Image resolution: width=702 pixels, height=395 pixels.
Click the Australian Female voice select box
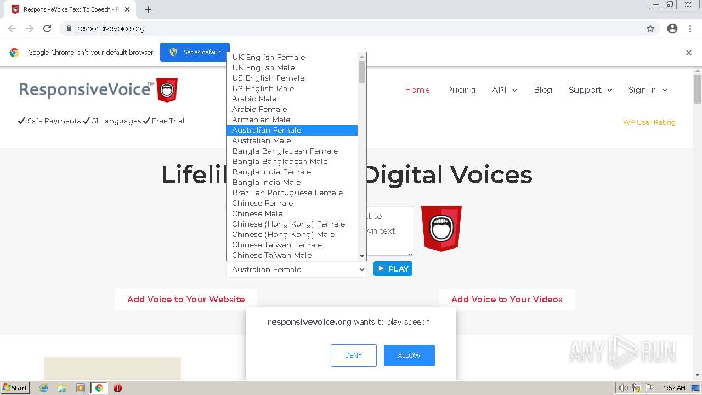pos(296,269)
